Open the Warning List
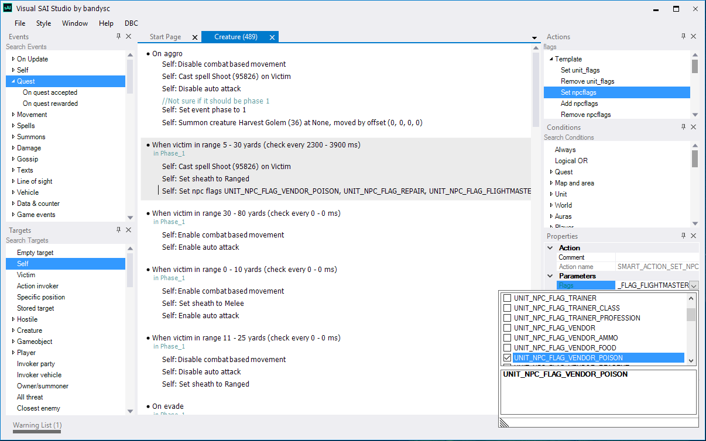Screen dimensions: 706x441 click(x=36, y=425)
